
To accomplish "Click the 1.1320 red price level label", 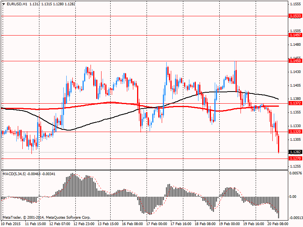I will tap(295, 131).
